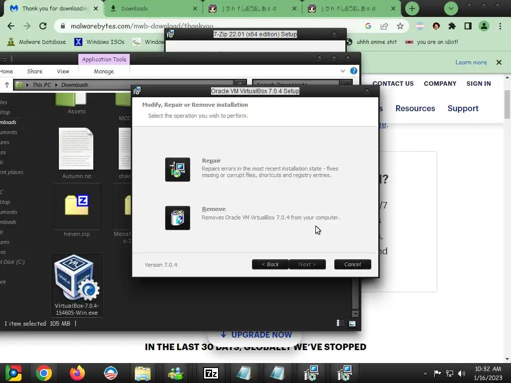This screenshot has width=511, height=383.
Task: Open Firefox from the taskbar
Action: pos(77,373)
